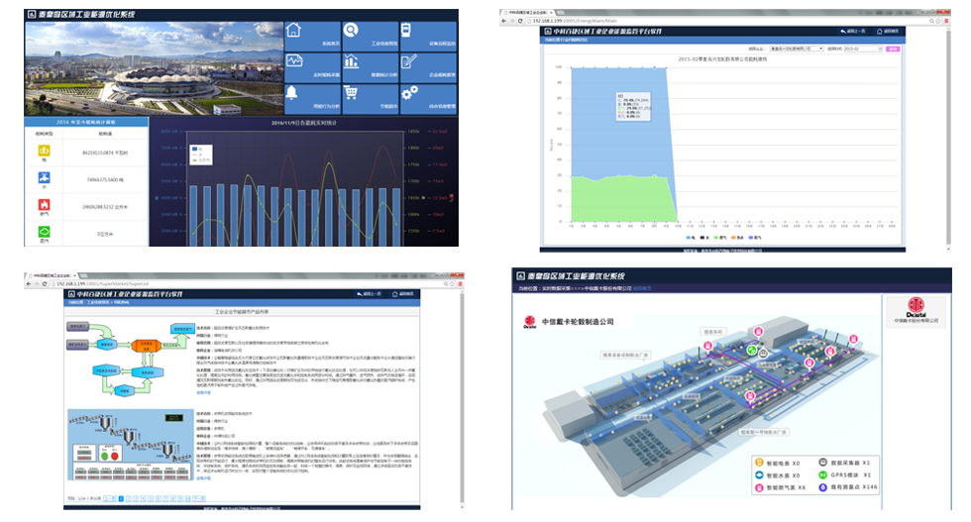Open the magnifier search tile
The width and height of the screenshot is (971, 522).
pos(369,35)
